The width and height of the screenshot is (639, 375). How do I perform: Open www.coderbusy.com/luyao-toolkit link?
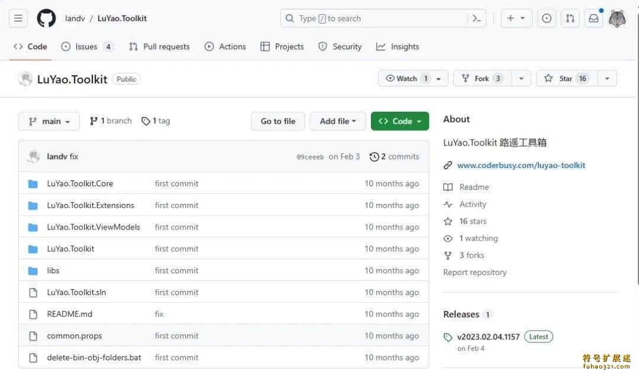tap(521, 165)
